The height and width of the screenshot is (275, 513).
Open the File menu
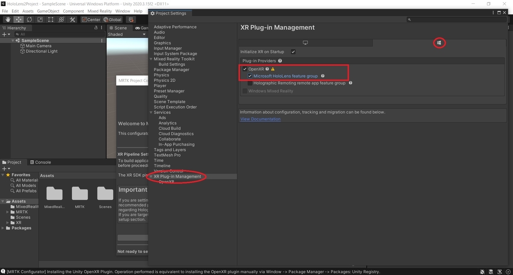pyautogui.click(x=5, y=11)
